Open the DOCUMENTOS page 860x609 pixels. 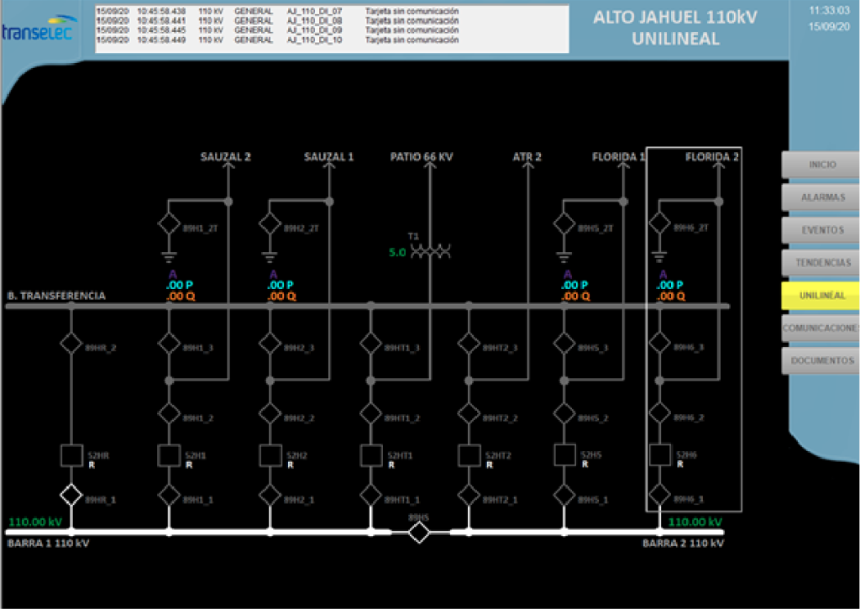821,360
